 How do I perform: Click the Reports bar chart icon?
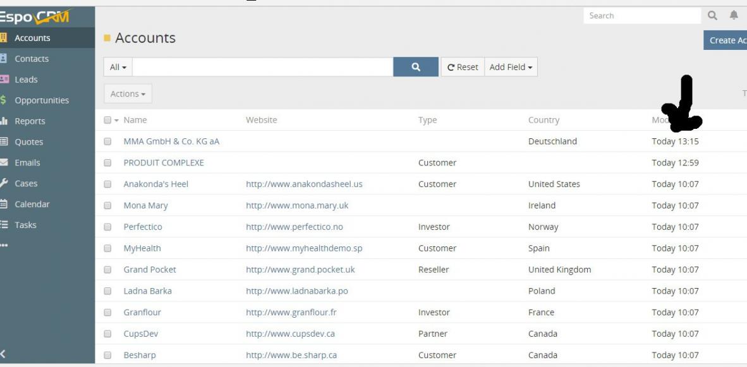4,121
